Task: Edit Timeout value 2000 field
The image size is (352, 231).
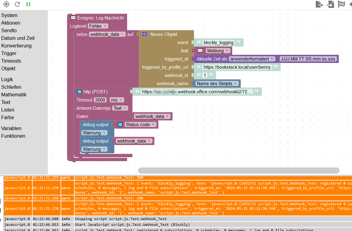Action: pyautogui.click(x=100, y=100)
